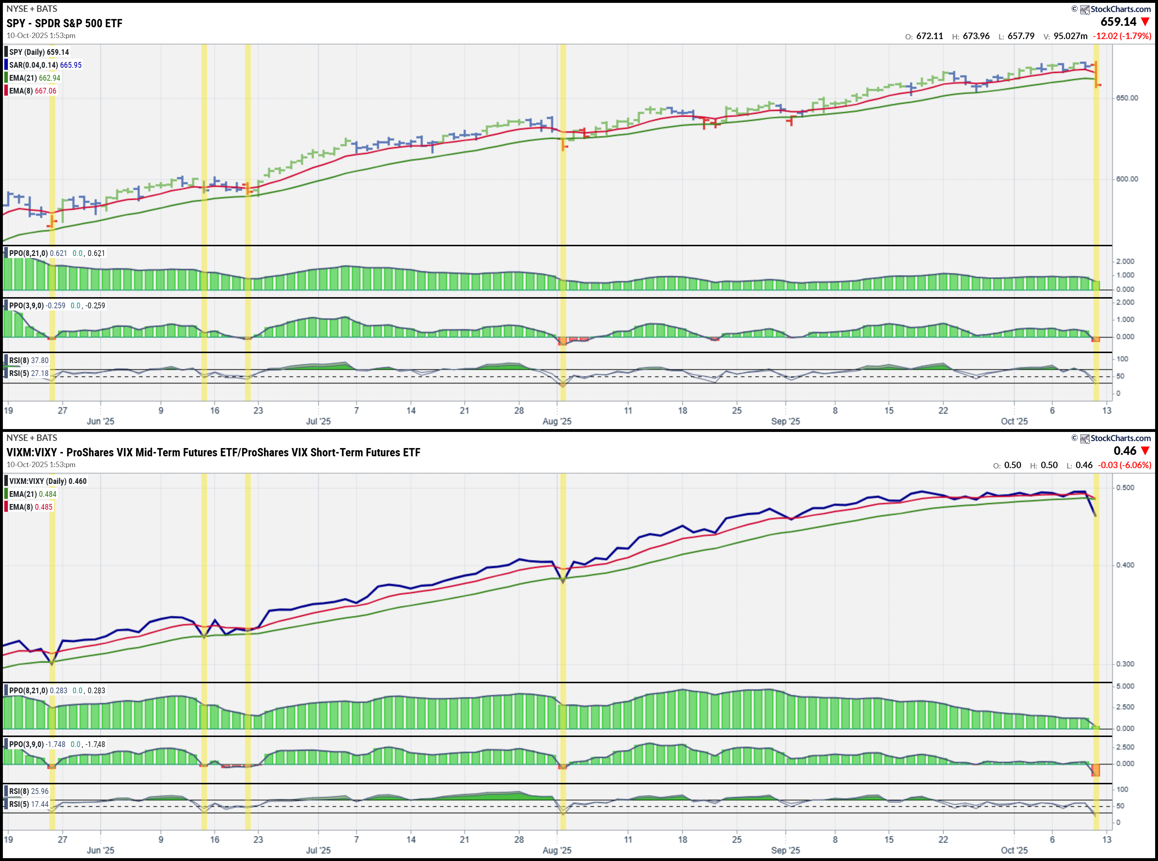Click the red EMA(8) 667.06 legend entry

[x=32, y=91]
